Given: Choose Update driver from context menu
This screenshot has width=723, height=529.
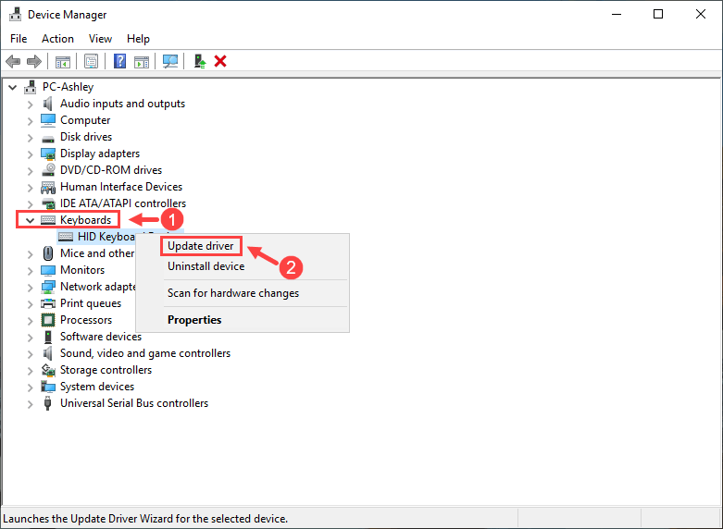Looking at the screenshot, I should pos(200,246).
